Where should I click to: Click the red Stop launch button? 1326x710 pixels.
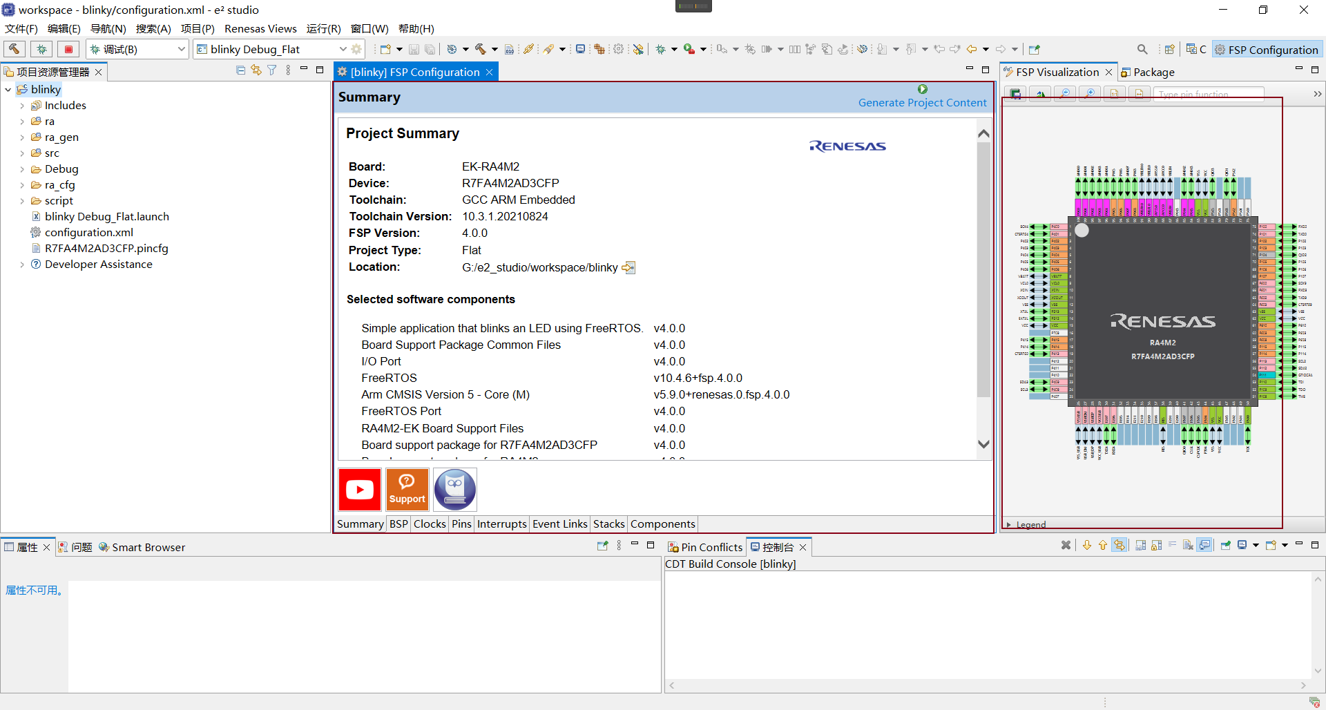(68, 49)
